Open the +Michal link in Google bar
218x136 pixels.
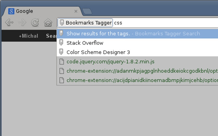click(29, 36)
